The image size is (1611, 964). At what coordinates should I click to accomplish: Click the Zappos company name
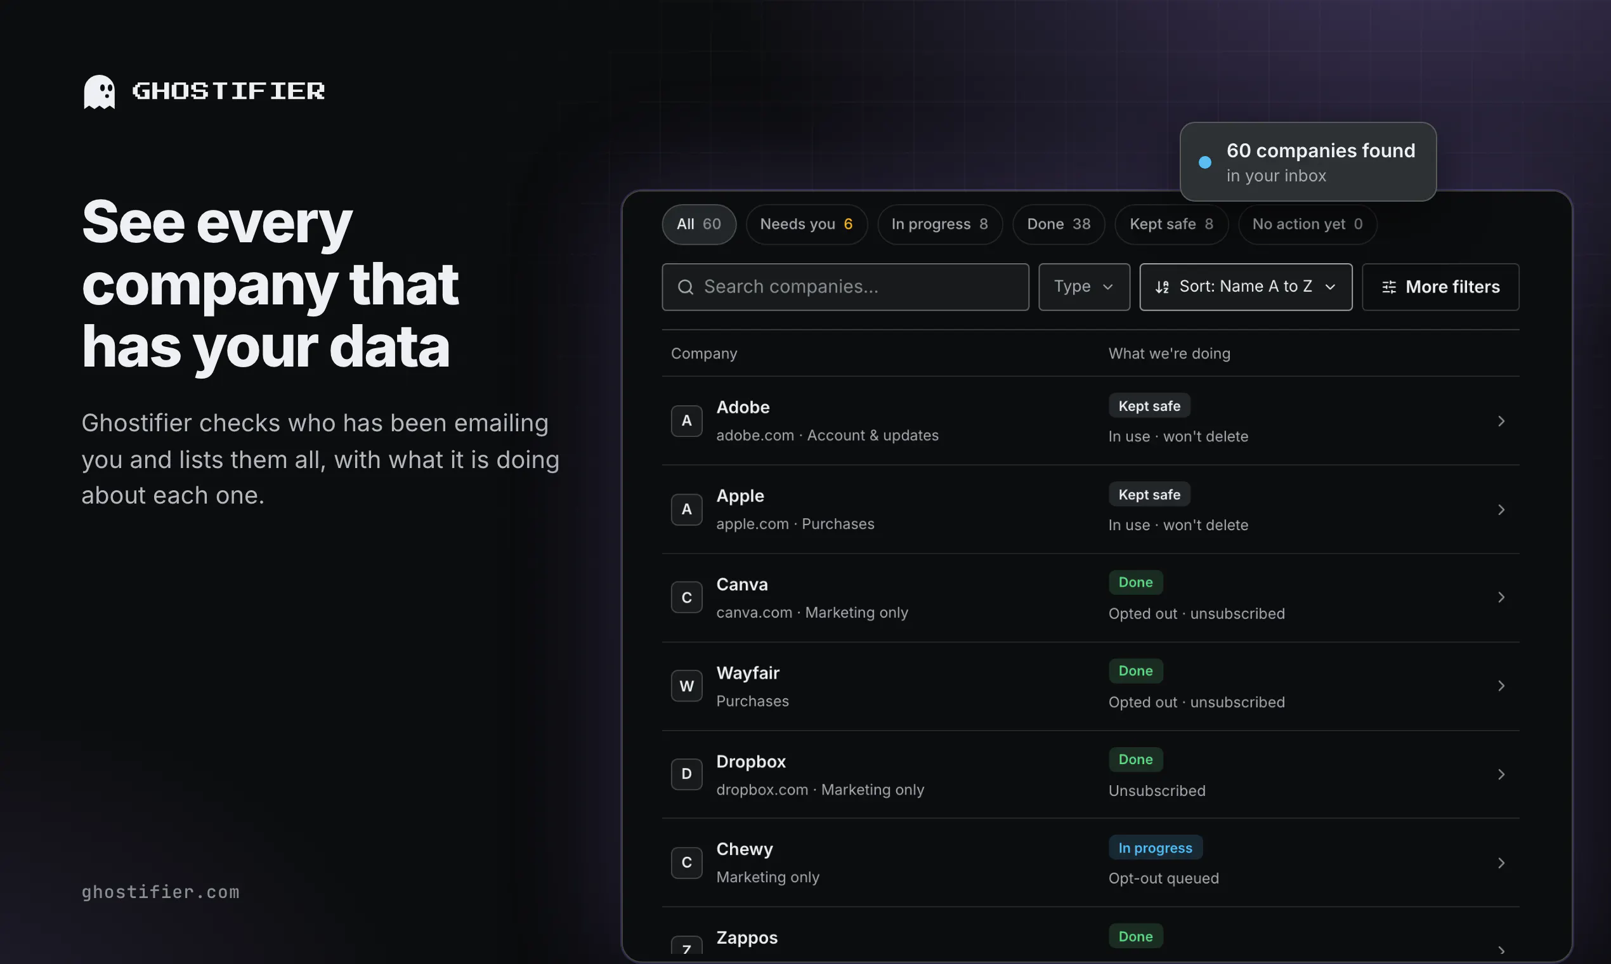pyautogui.click(x=747, y=938)
